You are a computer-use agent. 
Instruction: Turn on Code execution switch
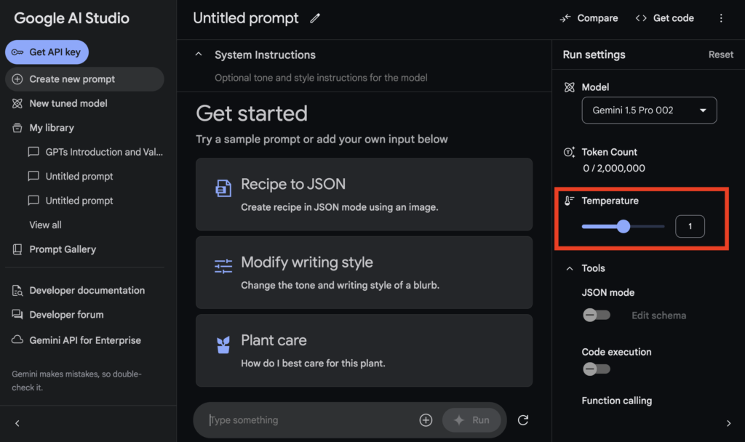pos(597,369)
